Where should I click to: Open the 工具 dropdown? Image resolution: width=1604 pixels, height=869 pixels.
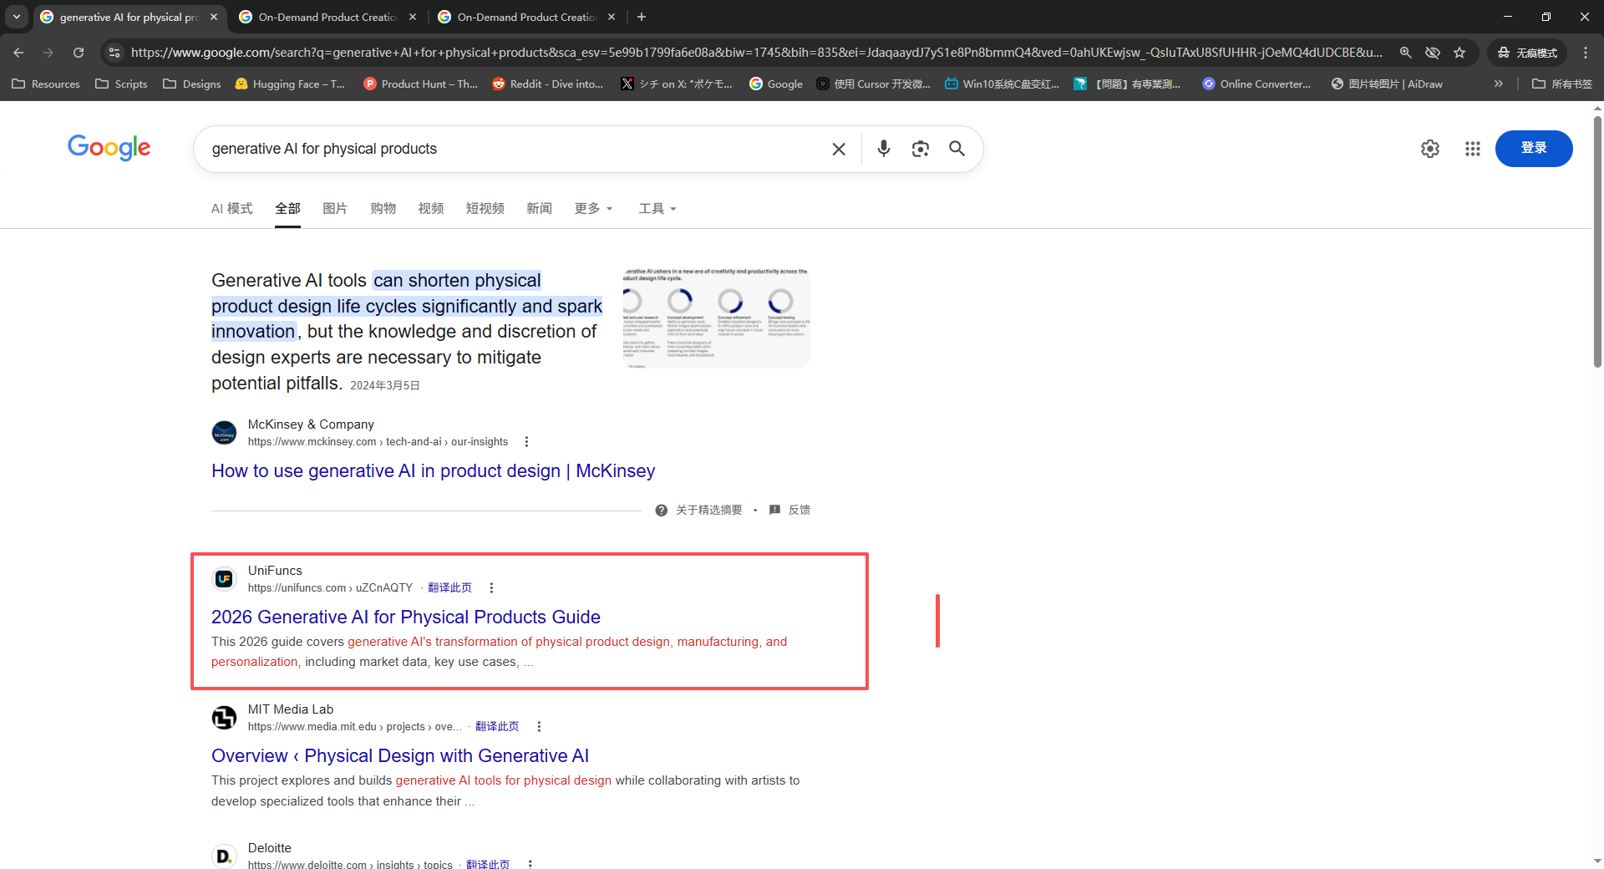pyautogui.click(x=657, y=208)
